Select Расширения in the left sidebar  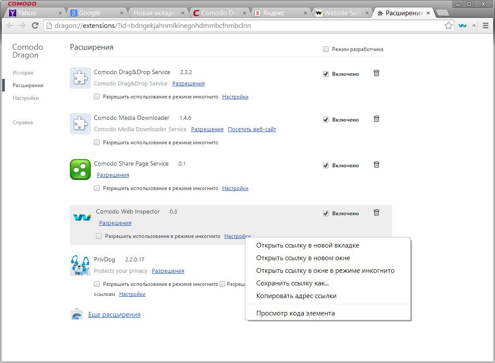[28, 85]
